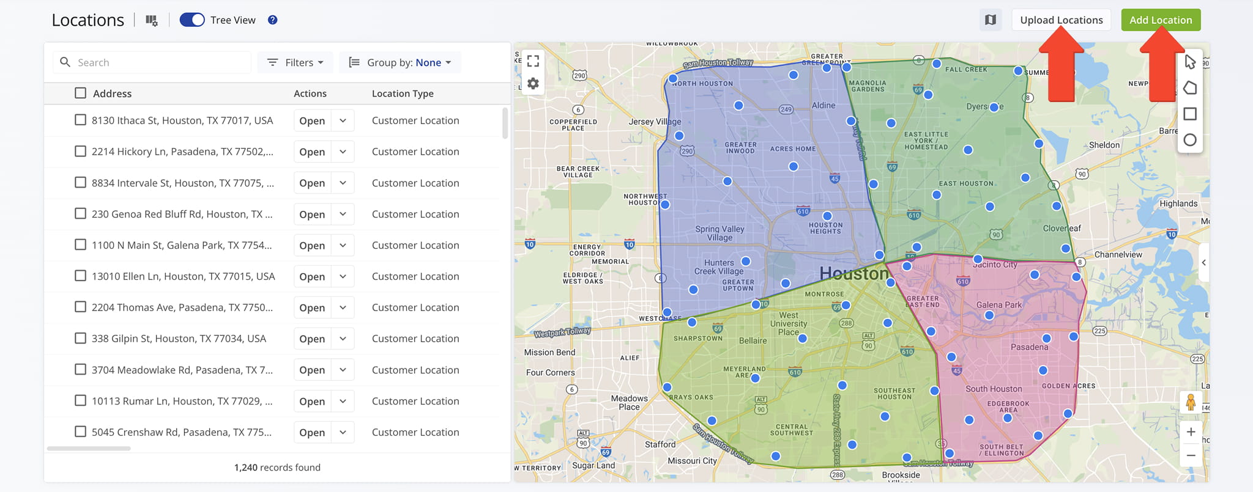This screenshot has height=492, width=1253.
Task: Expand actions arrow for 338 Gilpin St
Action: click(343, 339)
